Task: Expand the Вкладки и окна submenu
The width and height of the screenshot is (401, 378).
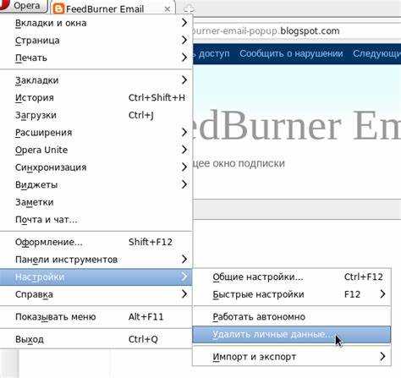Action: click(x=96, y=23)
